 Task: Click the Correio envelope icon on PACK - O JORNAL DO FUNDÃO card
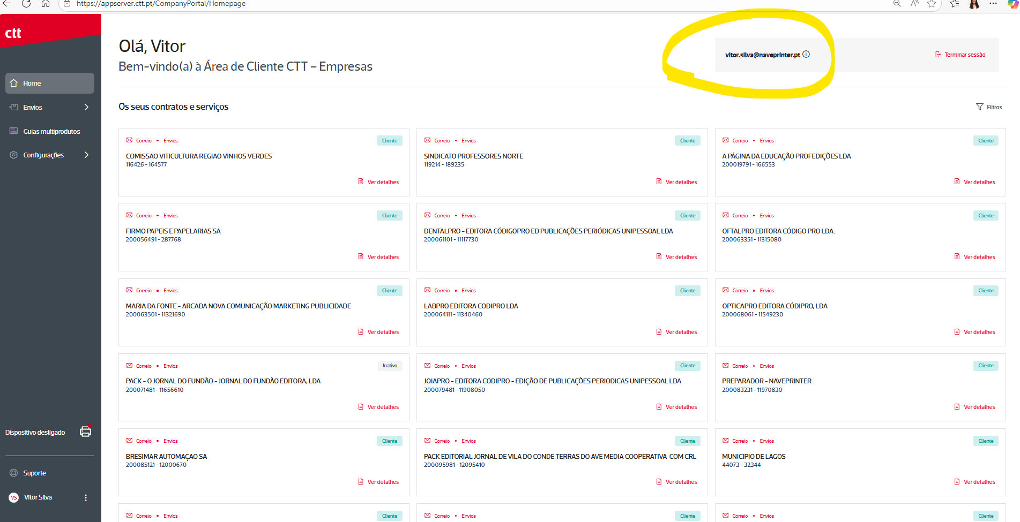[x=129, y=366]
